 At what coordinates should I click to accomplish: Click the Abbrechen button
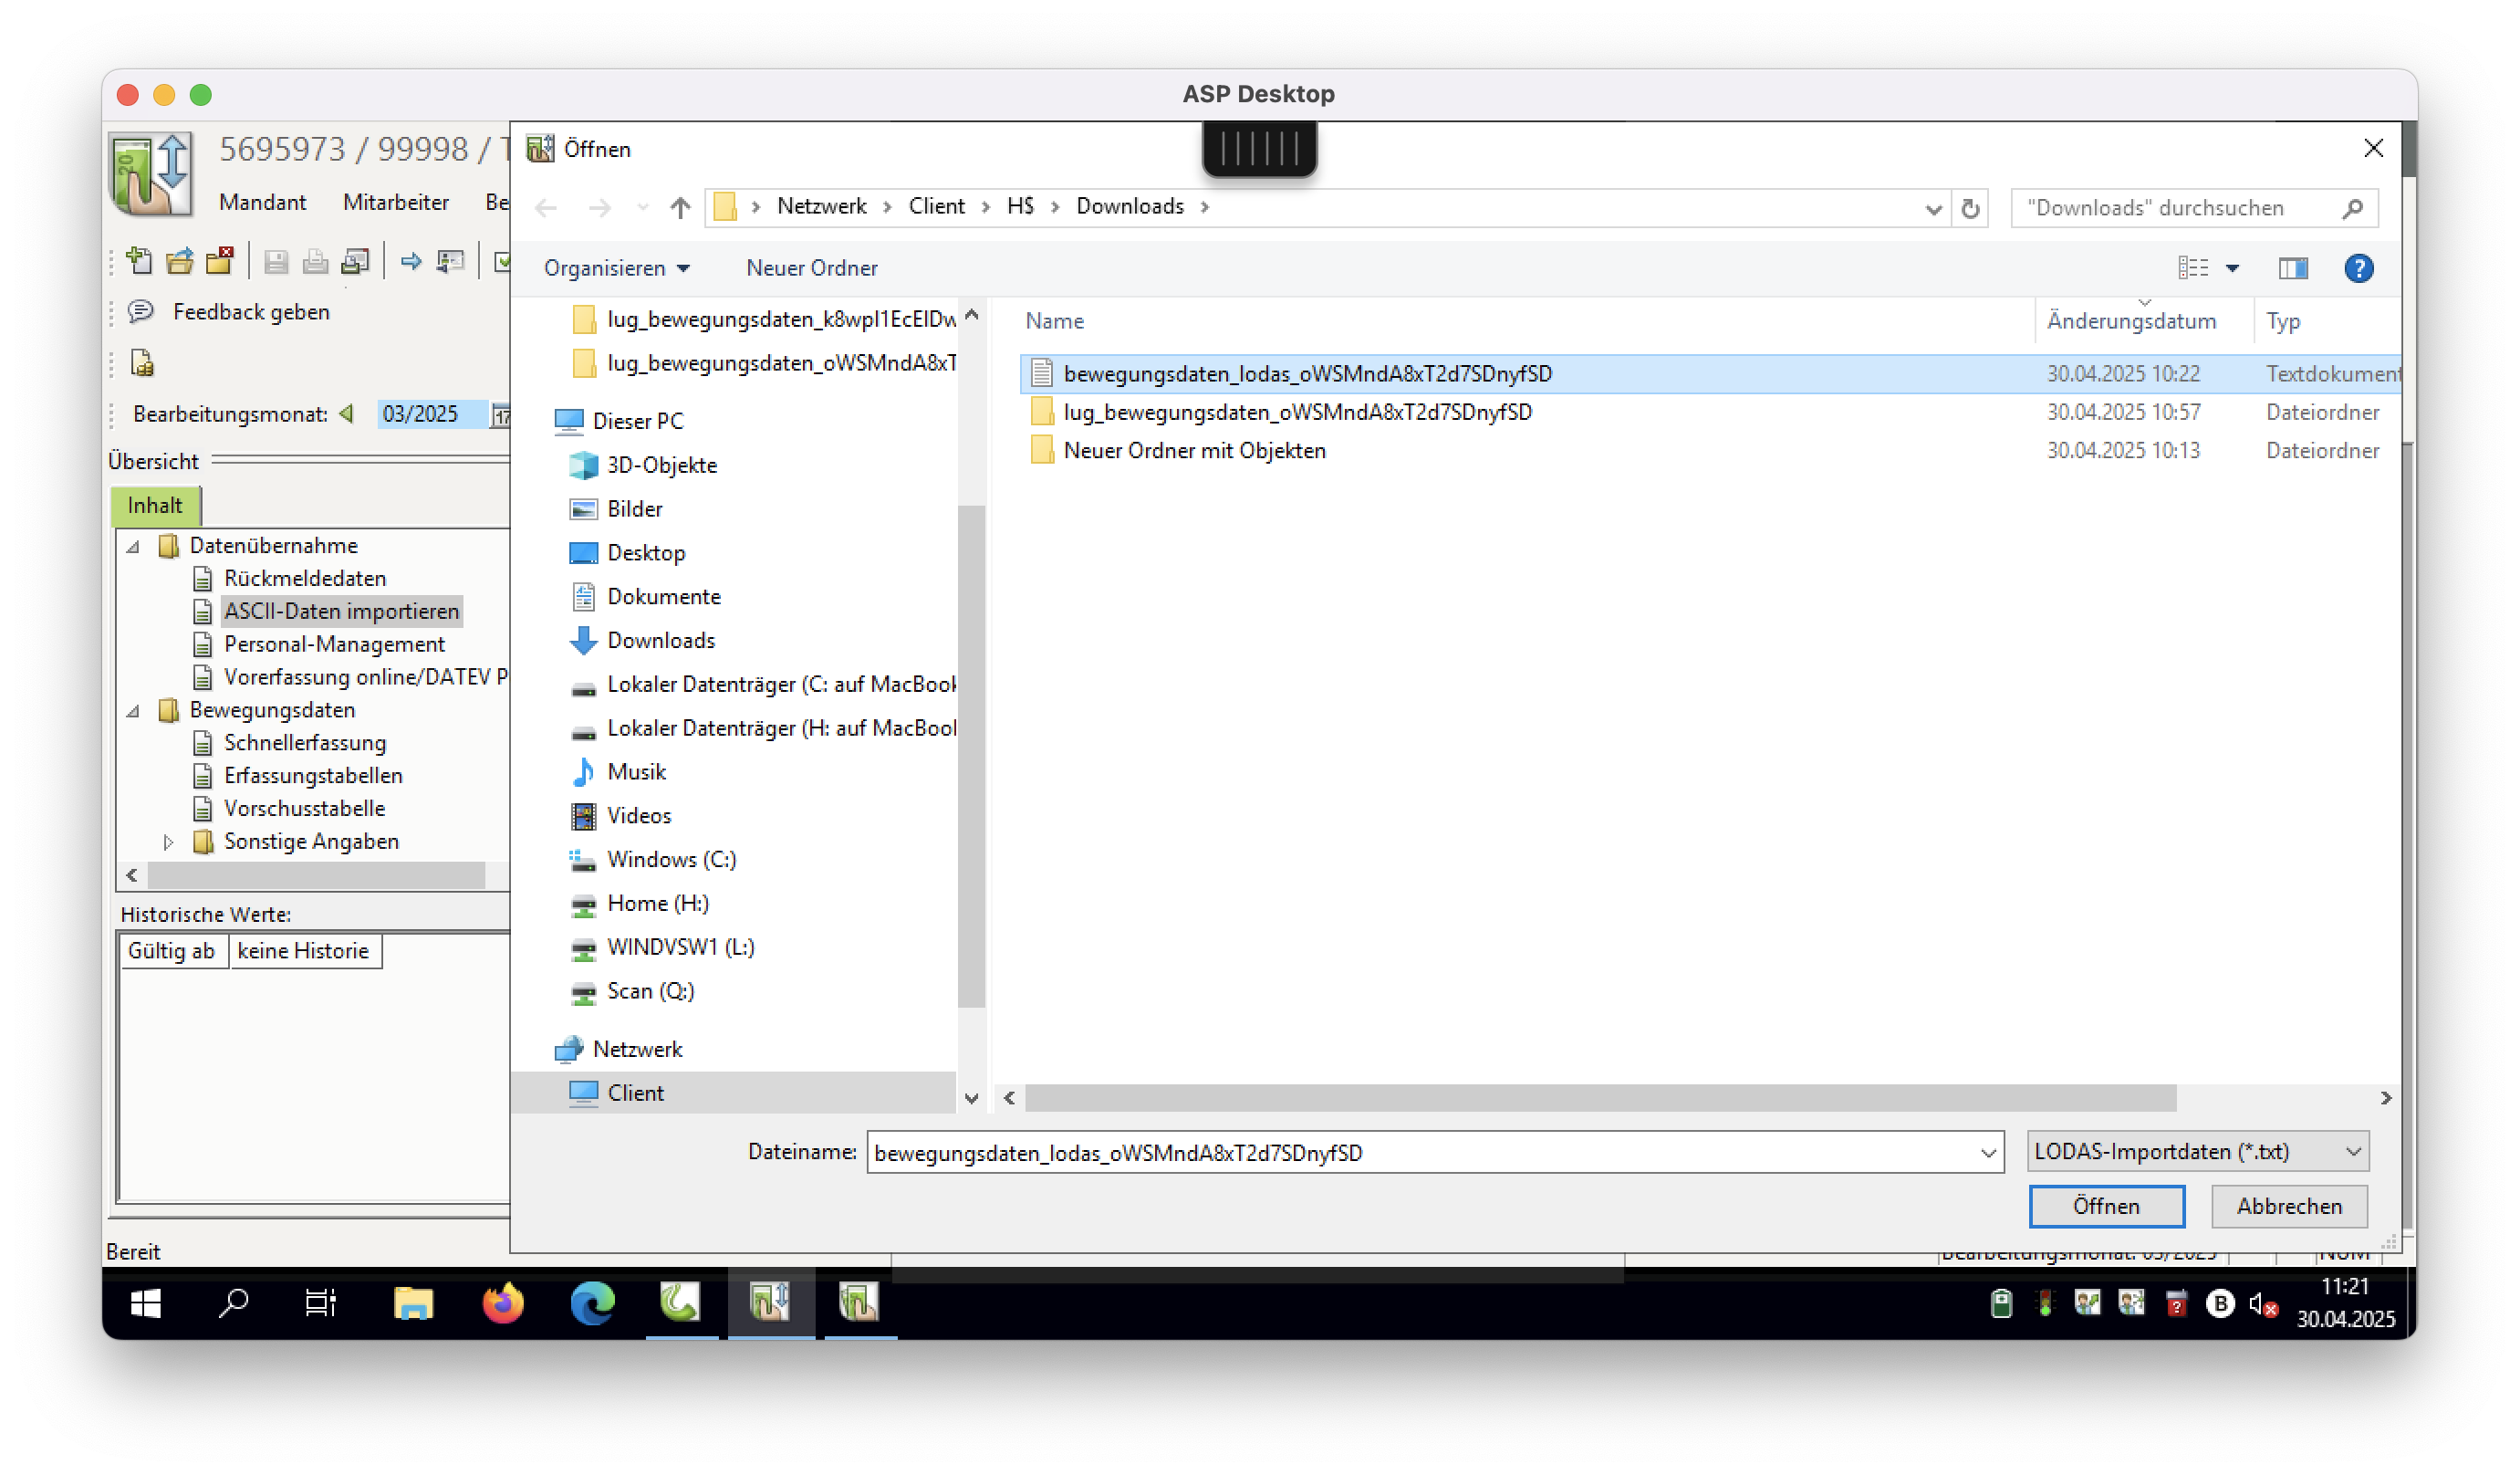[x=2288, y=1206]
